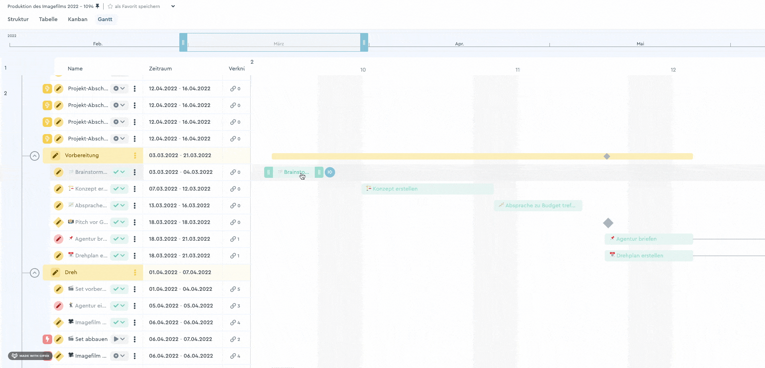Image resolution: width=765 pixels, height=368 pixels.
Task: Click pencil icon of Set vorber... task
Action: (x=59, y=289)
